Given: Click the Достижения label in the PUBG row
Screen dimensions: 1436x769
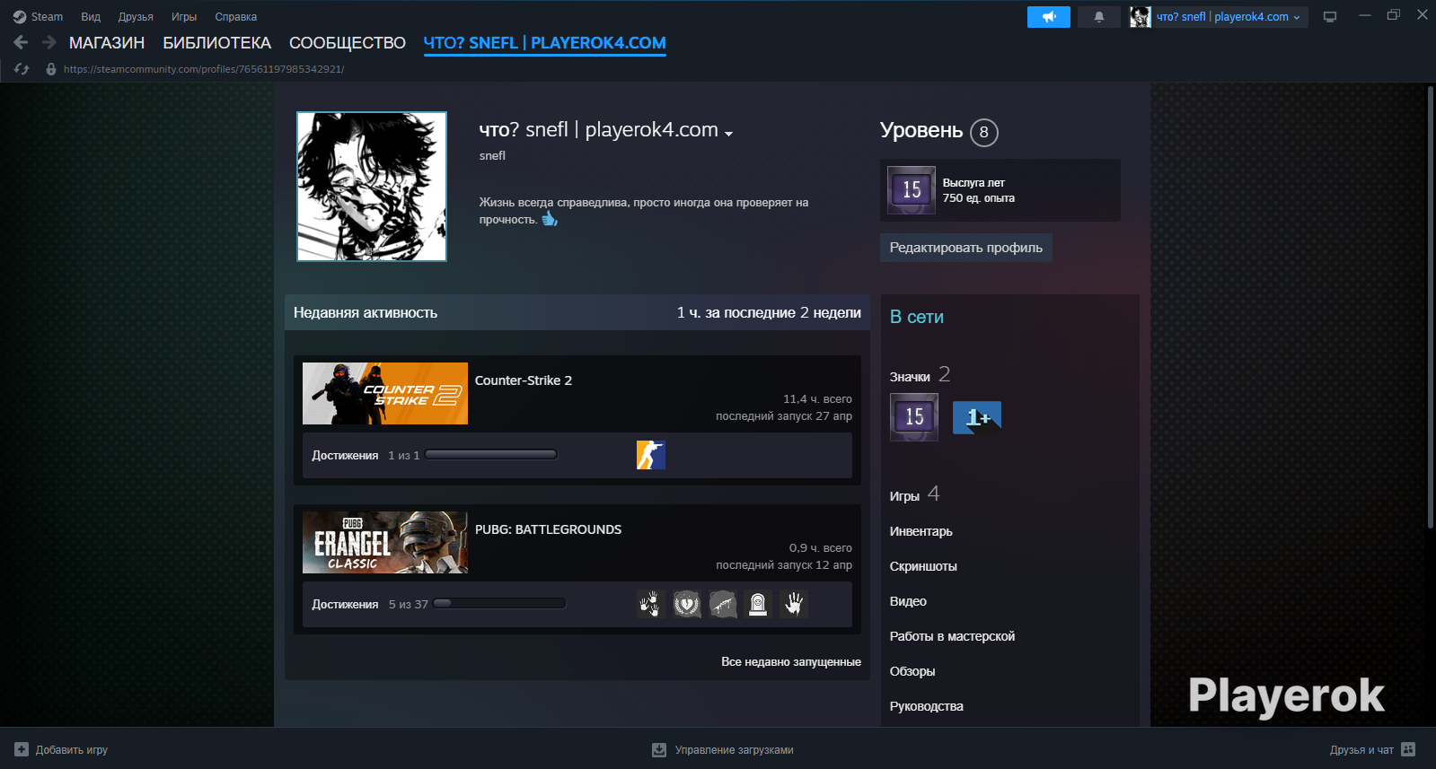Looking at the screenshot, I should click(x=345, y=605).
